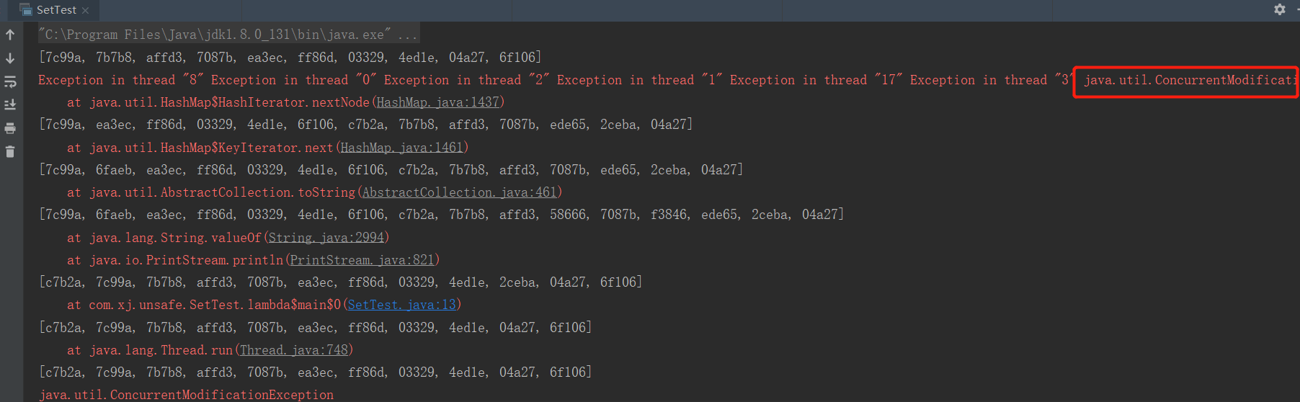Open run panel settings gear
This screenshot has width=1300, height=402.
1280,9
